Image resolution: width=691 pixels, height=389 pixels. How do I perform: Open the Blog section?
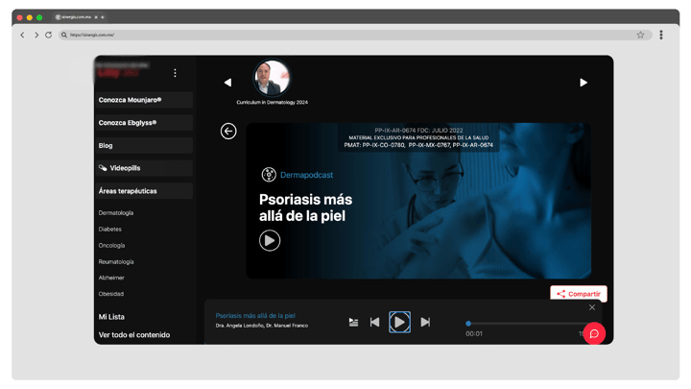pyautogui.click(x=144, y=146)
